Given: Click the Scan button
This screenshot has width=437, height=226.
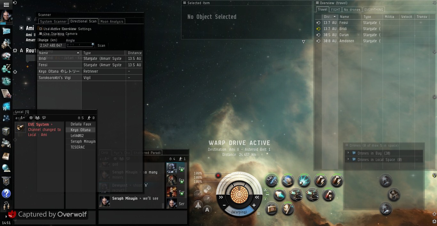Looking at the screenshot, I should click(x=101, y=45).
